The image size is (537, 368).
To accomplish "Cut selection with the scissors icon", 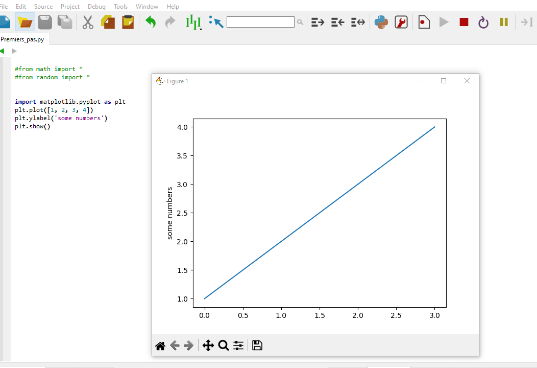I will (88, 22).
